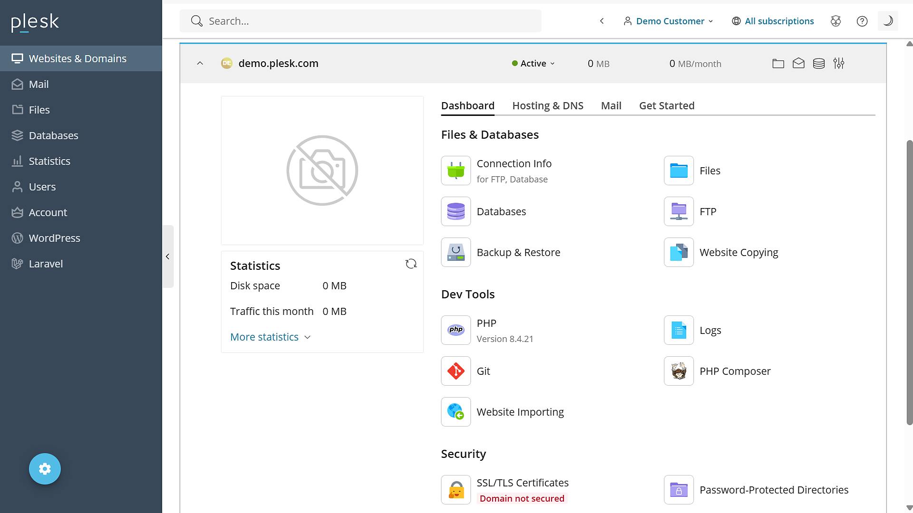Click the Domain not secured warning badge

[522, 498]
